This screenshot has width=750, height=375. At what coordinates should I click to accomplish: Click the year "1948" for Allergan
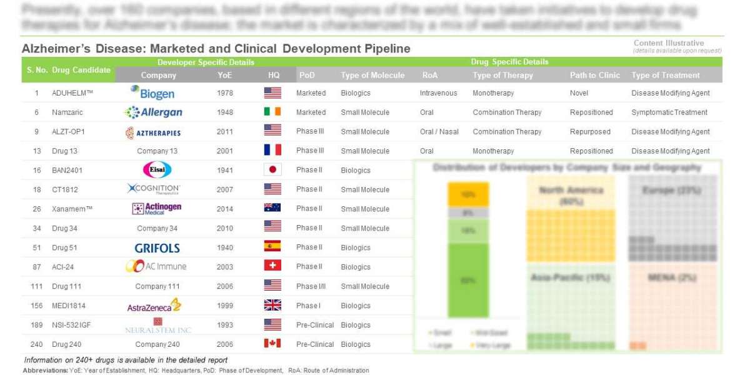[x=224, y=112]
